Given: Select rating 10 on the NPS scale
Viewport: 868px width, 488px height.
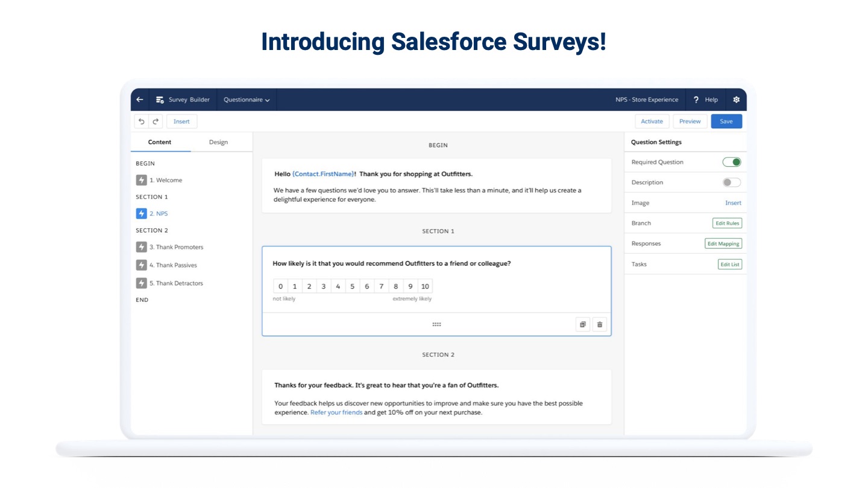Looking at the screenshot, I should point(425,286).
